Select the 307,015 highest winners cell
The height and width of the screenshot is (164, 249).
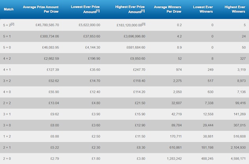(x=240, y=125)
